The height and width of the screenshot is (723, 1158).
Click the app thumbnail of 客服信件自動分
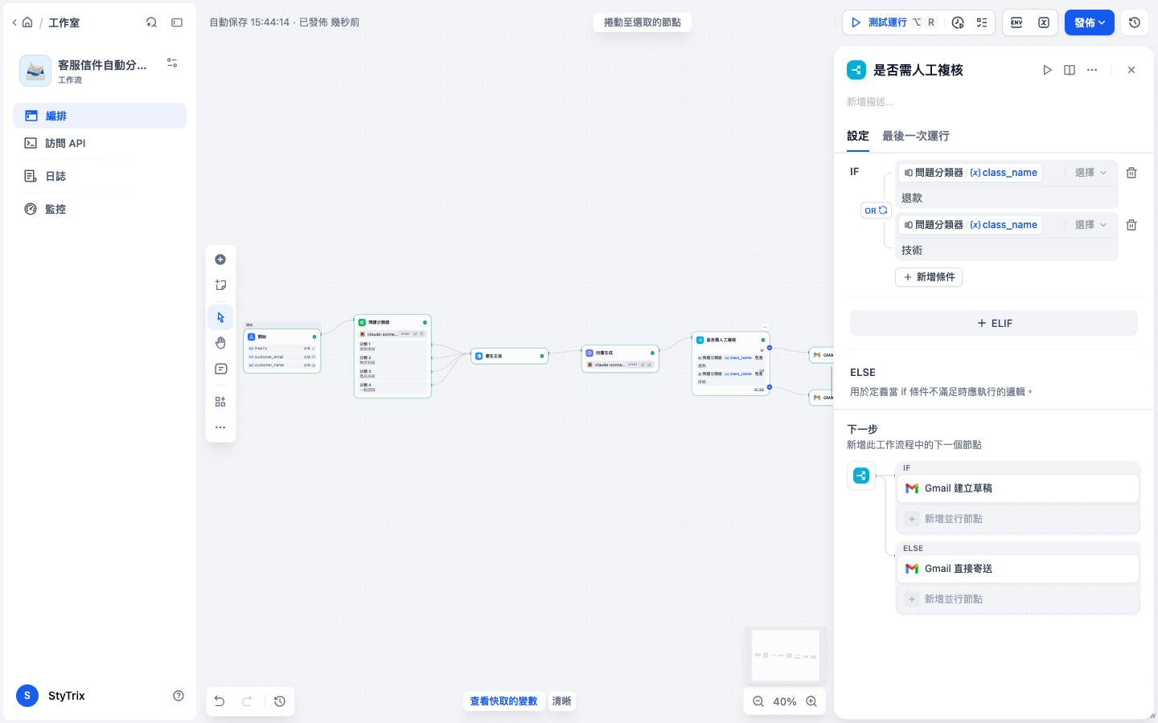[35, 71]
